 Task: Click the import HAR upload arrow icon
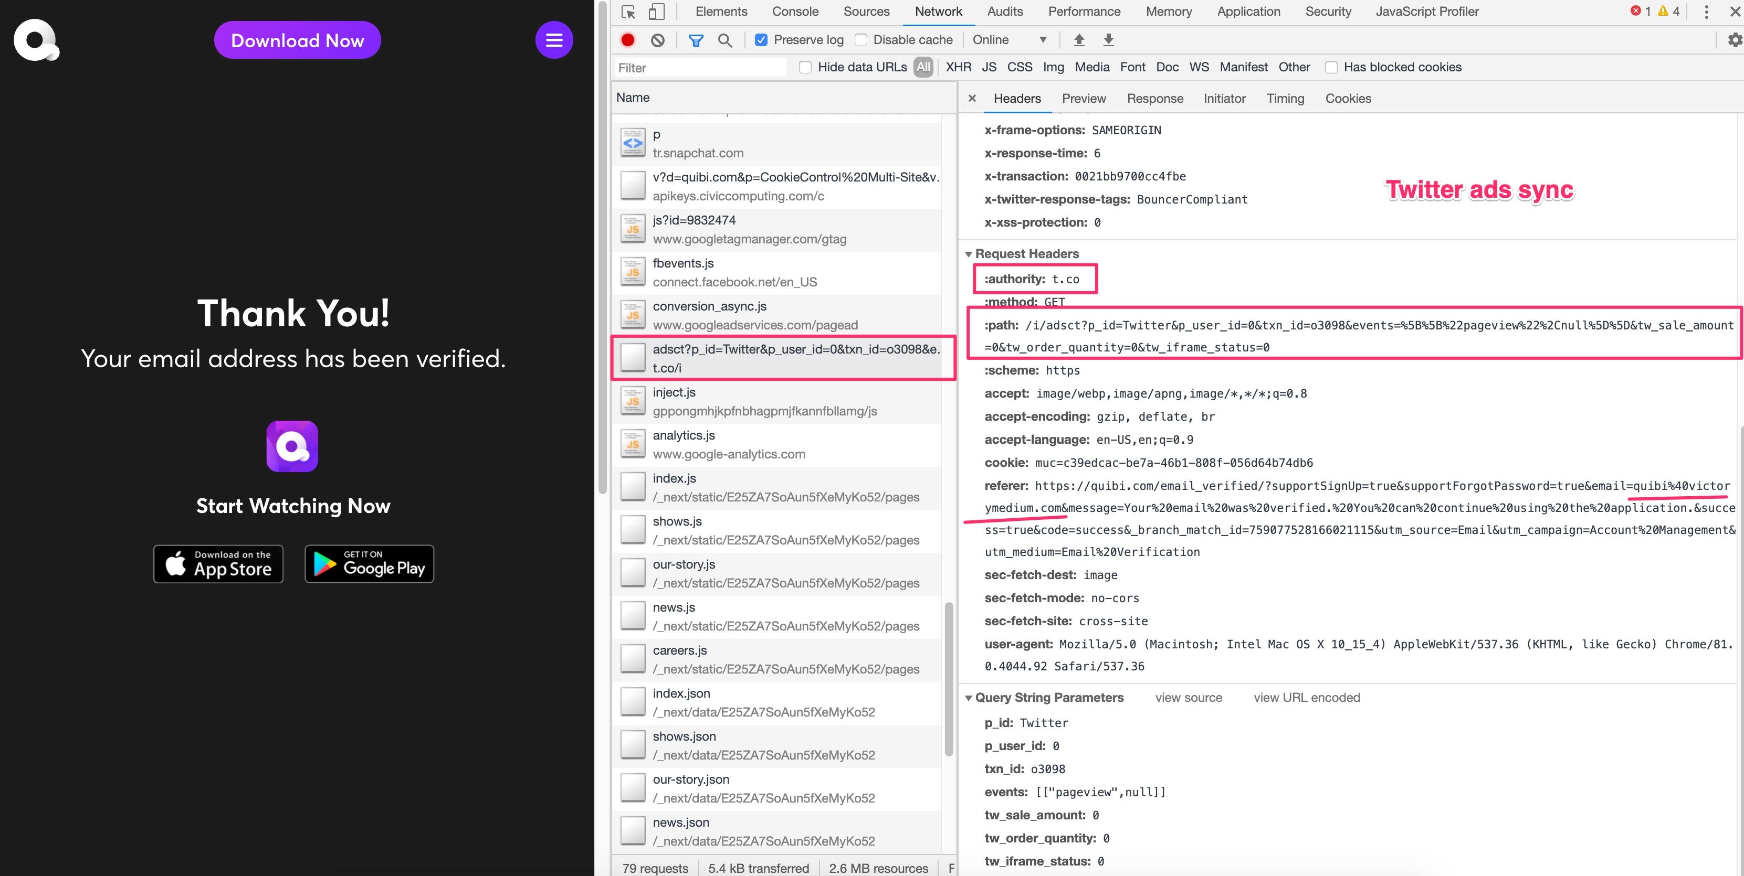(x=1079, y=40)
